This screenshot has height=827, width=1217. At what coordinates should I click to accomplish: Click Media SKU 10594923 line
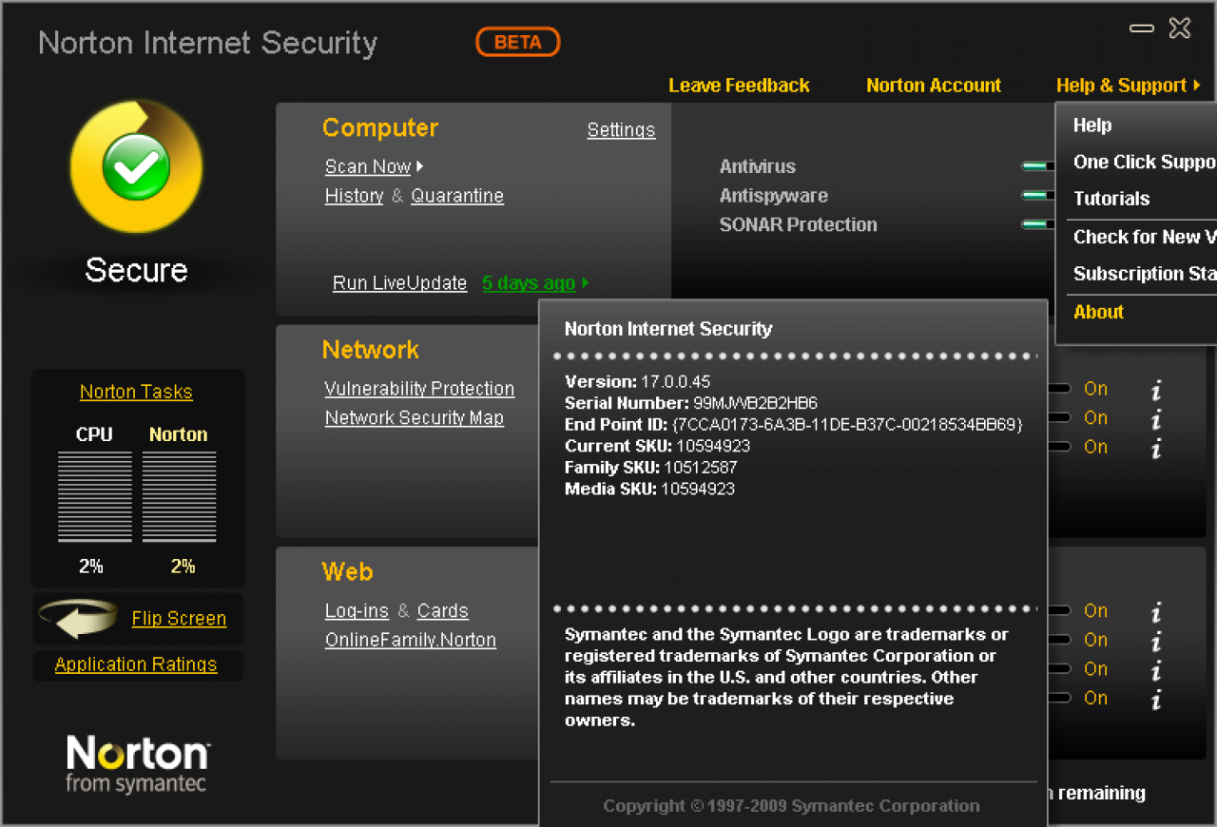point(650,489)
